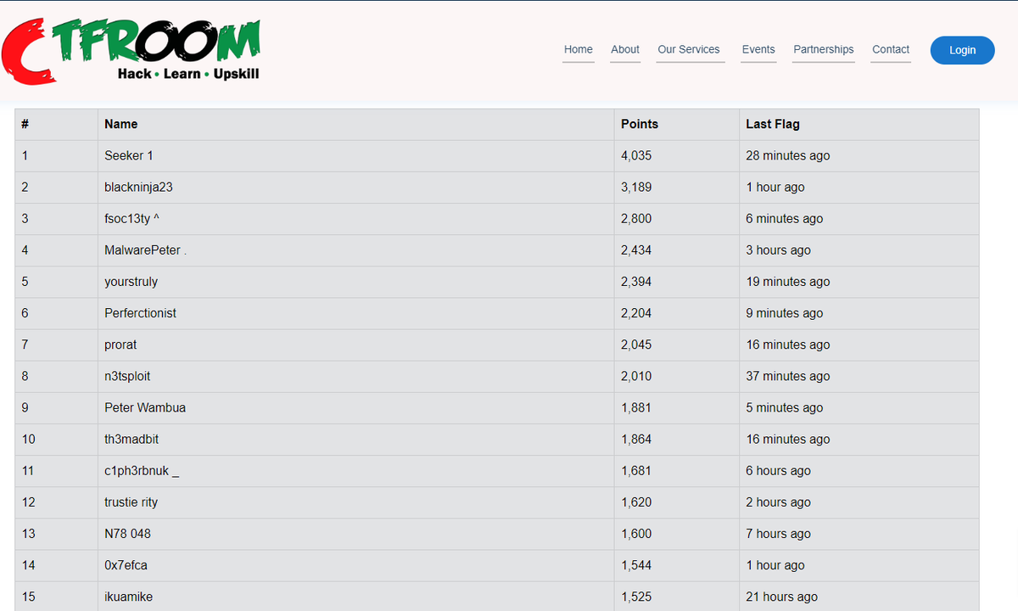
Task: Select player name fsoc13ty ^
Action: [131, 219]
